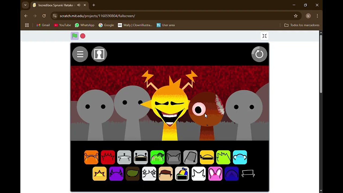Remove the yellow sun character on stage
This screenshot has width=343, height=193.
point(170,107)
